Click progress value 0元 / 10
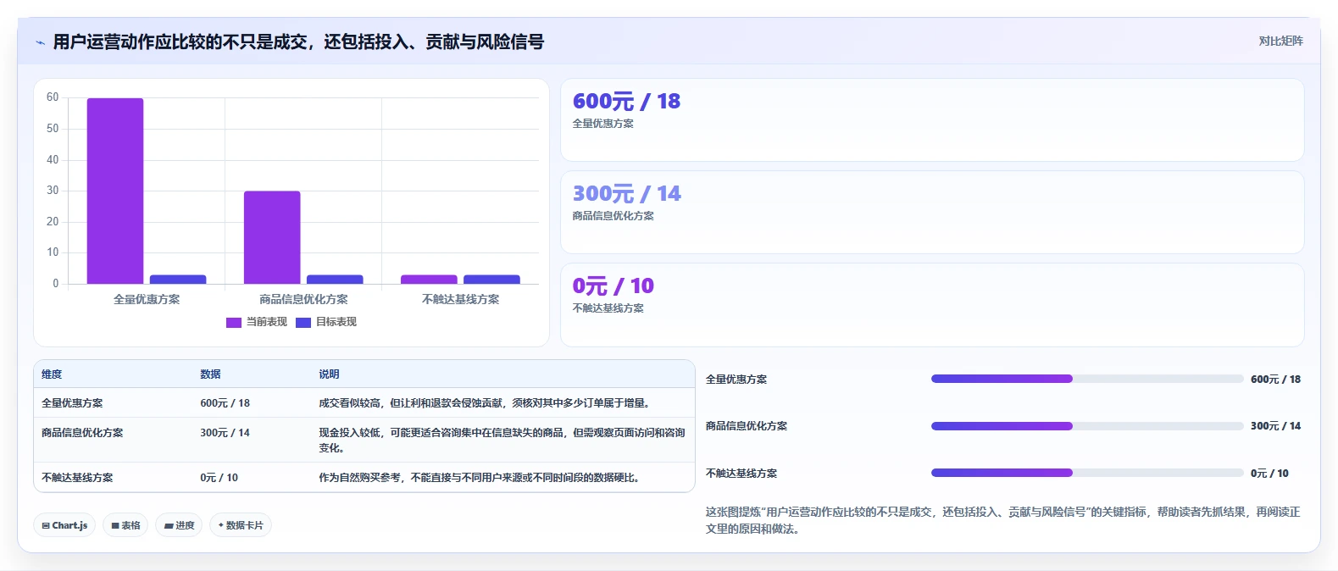 click(1269, 474)
